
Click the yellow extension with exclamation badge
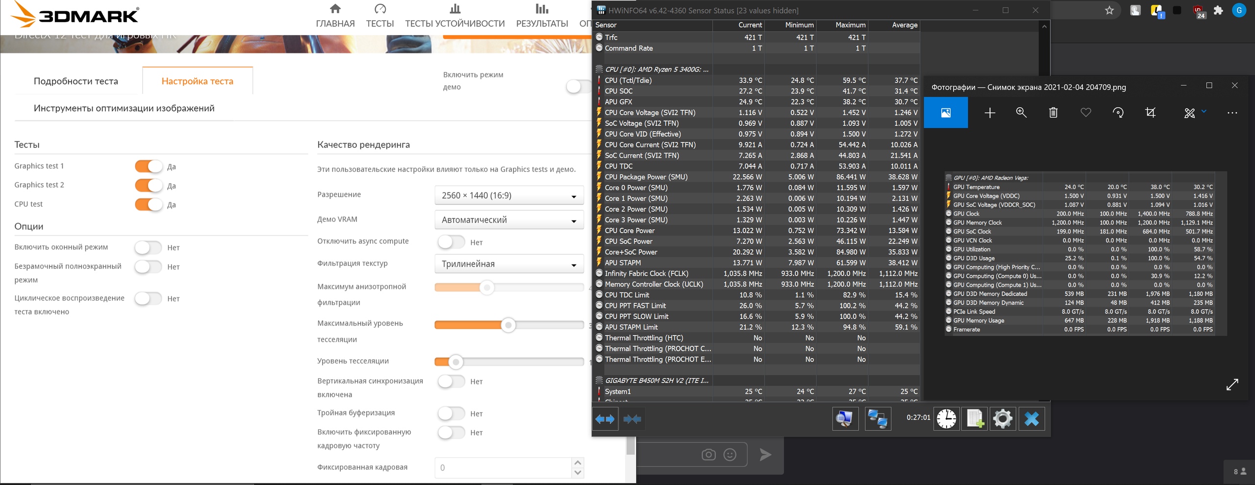click(x=1157, y=11)
